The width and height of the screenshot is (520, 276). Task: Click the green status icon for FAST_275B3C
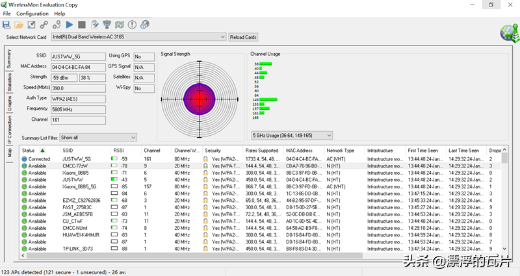(x=24, y=207)
